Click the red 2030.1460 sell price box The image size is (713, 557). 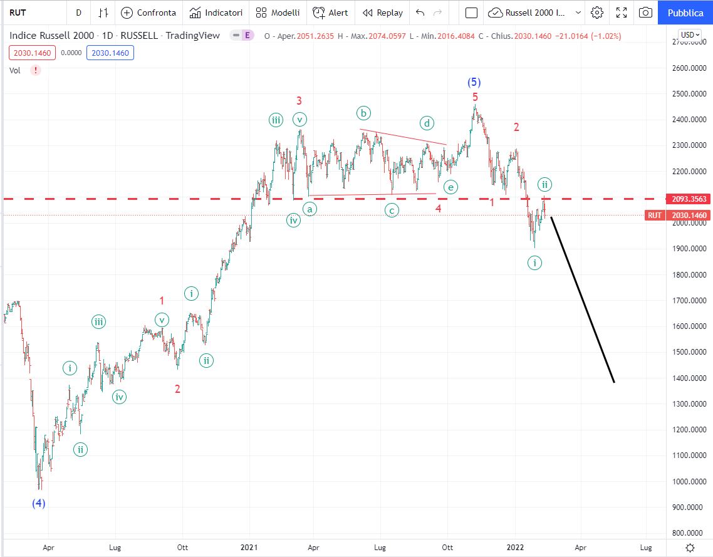tap(33, 53)
